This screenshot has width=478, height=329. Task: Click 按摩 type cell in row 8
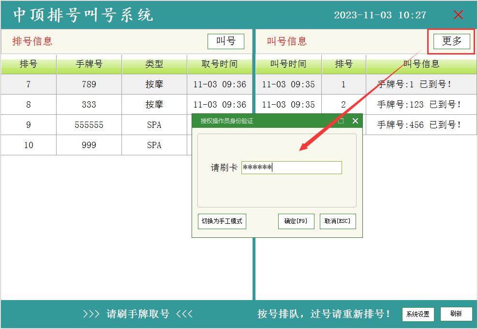point(154,105)
